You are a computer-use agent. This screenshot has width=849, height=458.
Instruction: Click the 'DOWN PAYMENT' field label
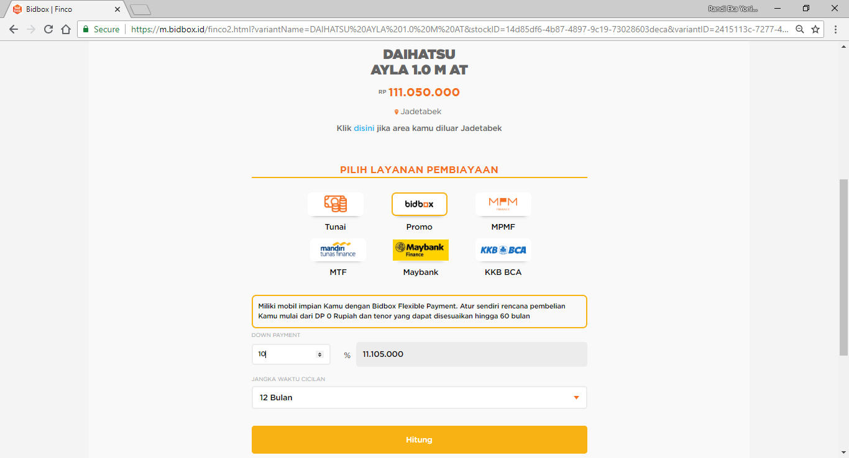click(x=276, y=335)
